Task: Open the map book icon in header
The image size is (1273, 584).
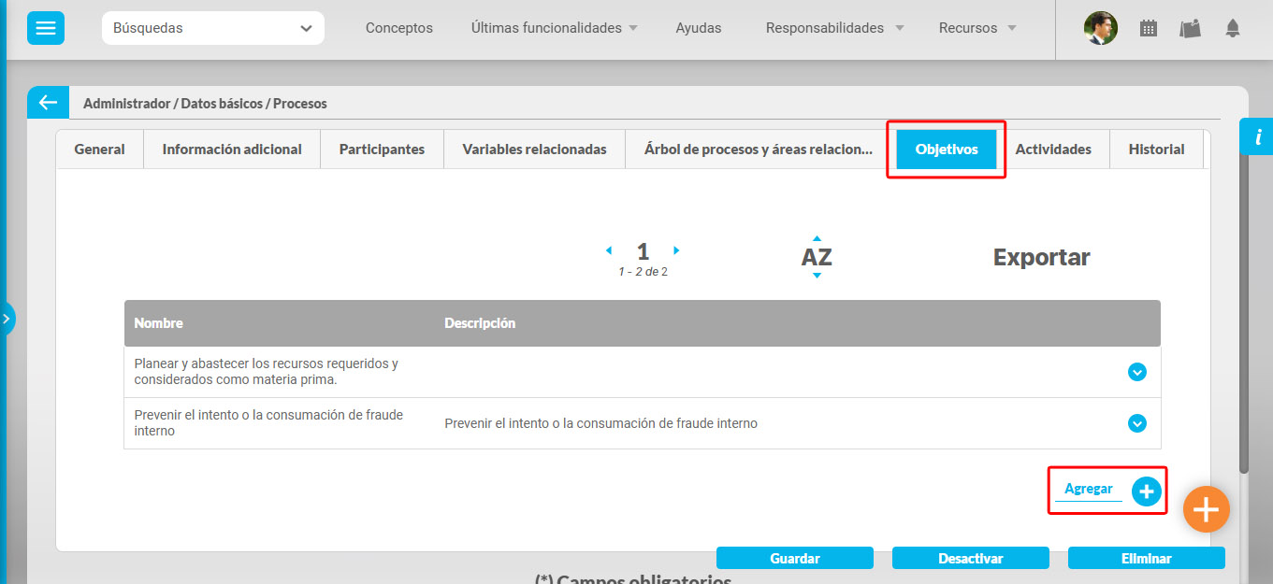Action: click(1190, 28)
